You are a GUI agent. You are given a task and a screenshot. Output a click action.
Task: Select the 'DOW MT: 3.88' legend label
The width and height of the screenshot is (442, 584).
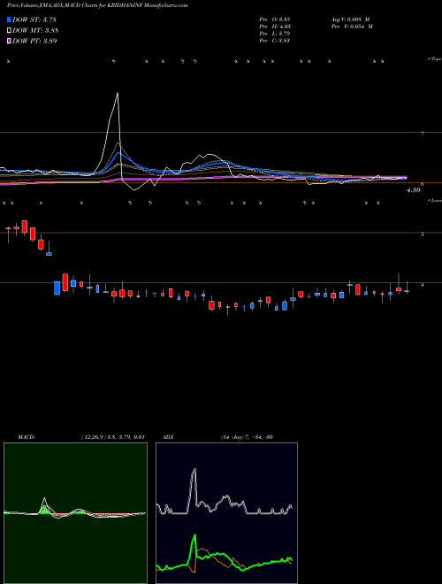point(35,31)
